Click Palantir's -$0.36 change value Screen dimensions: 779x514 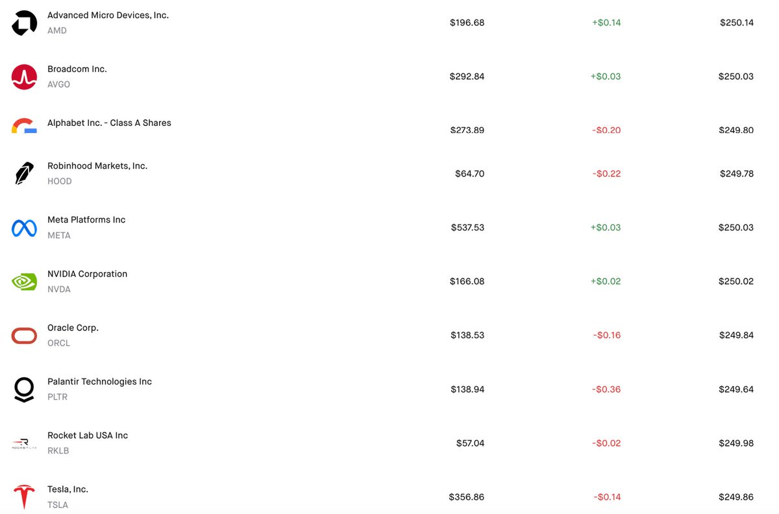606,389
